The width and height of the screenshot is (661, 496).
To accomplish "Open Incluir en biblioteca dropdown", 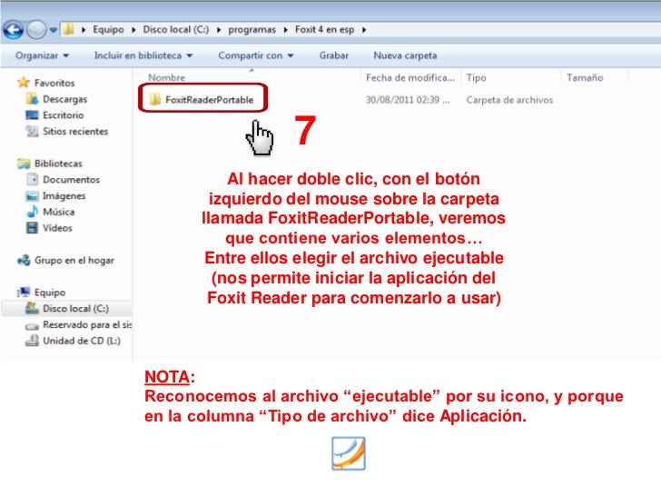I will point(143,55).
